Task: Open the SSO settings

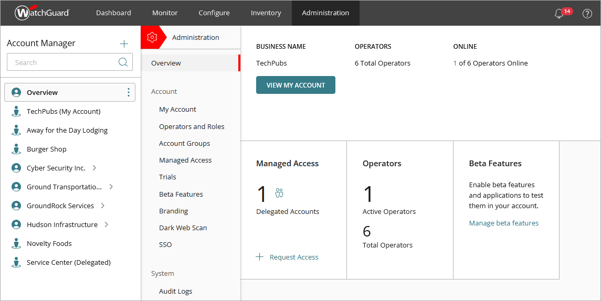Action: coord(165,245)
